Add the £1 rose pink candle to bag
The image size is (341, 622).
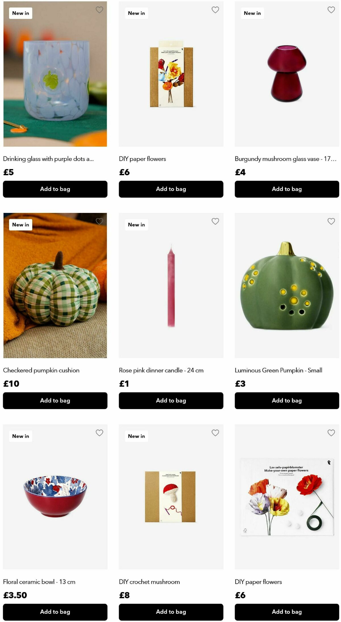(170, 401)
